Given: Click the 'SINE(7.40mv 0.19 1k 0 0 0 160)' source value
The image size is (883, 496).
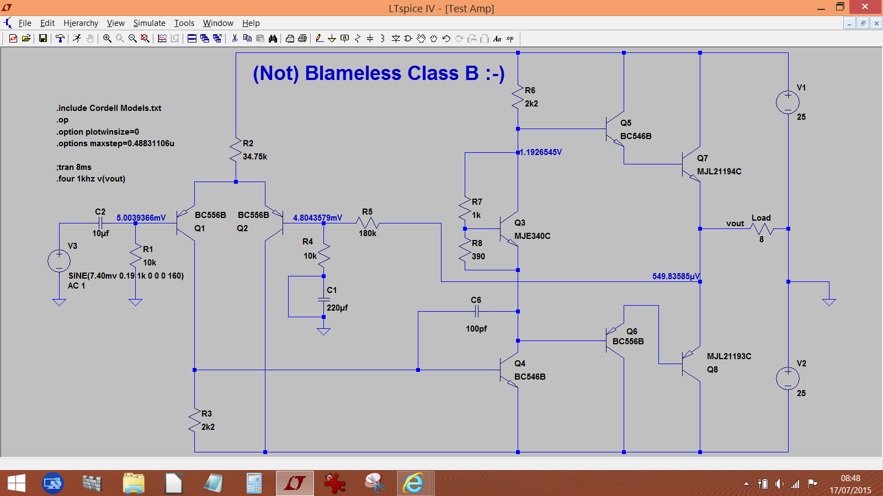Looking at the screenshot, I should coord(126,276).
